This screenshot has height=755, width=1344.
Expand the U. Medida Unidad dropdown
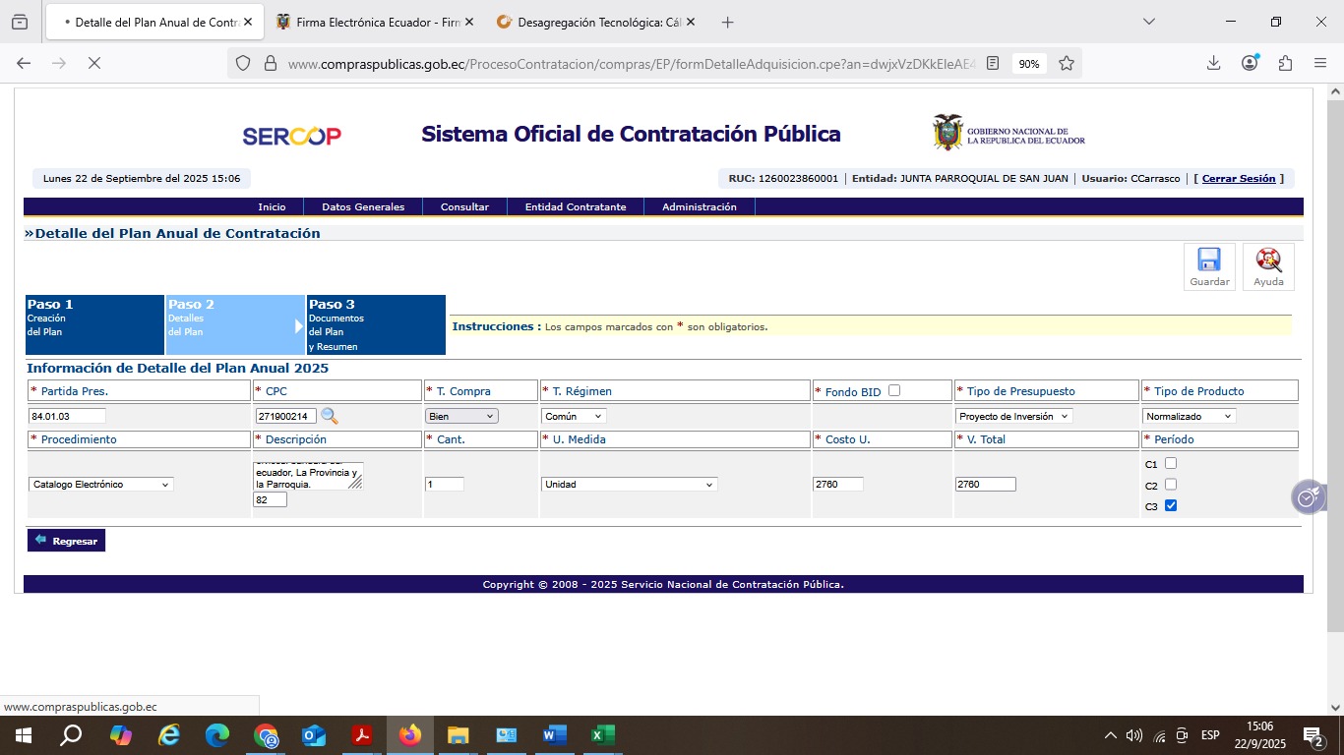(x=629, y=485)
